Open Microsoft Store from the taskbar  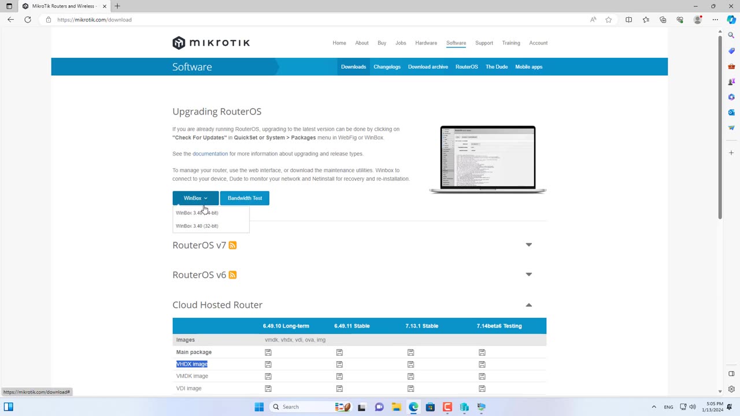pos(430,407)
